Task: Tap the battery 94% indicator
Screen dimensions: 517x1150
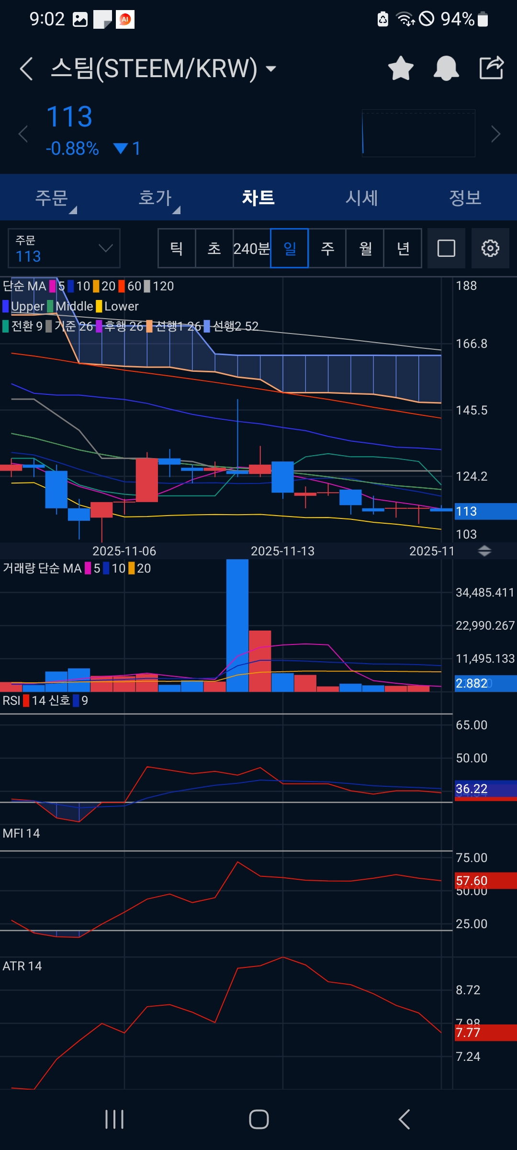Action: pyautogui.click(x=464, y=19)
